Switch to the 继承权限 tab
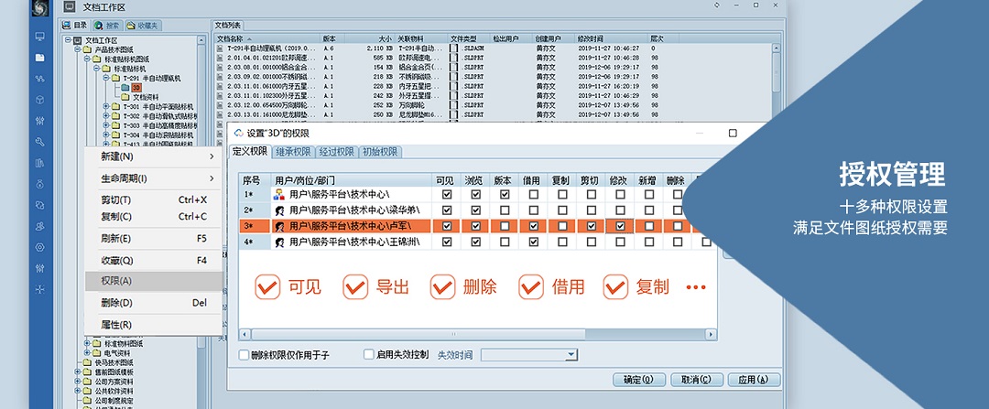The height and width of the screenshot is (409, 989). [293, 151]
